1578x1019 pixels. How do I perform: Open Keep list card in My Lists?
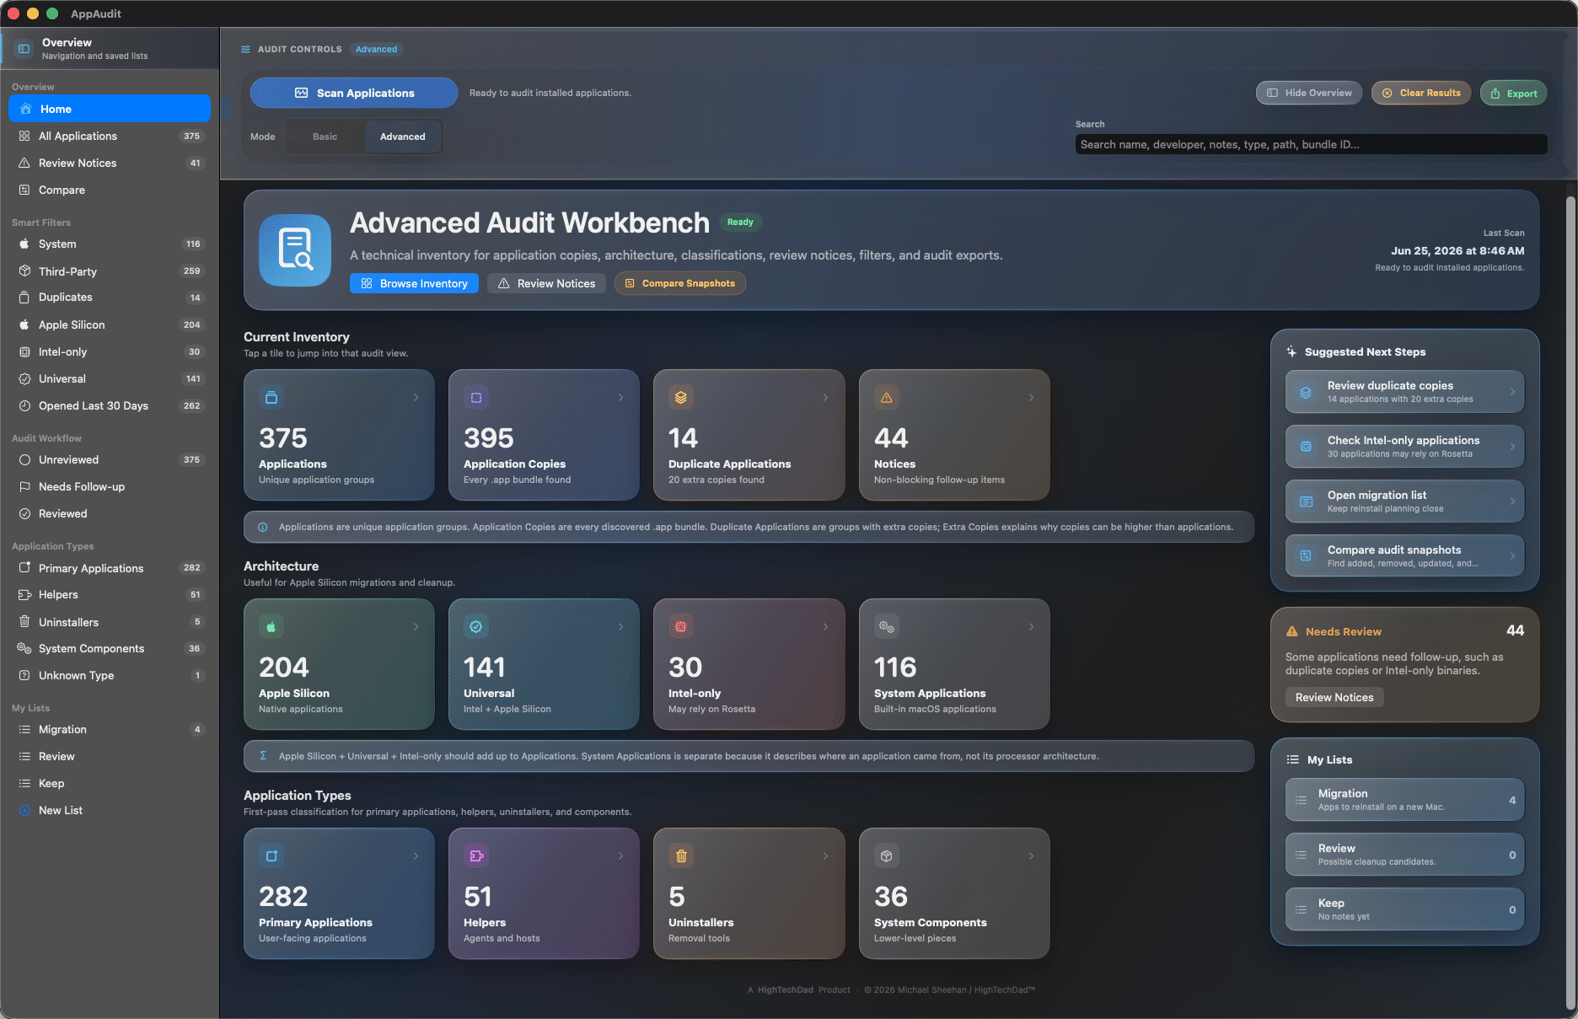(x=1404, y=909)
